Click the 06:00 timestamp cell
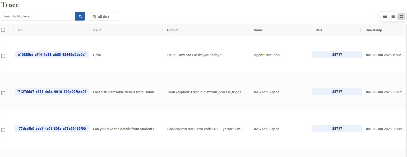This screenshot has height=157, width=407. coord(385,129)
